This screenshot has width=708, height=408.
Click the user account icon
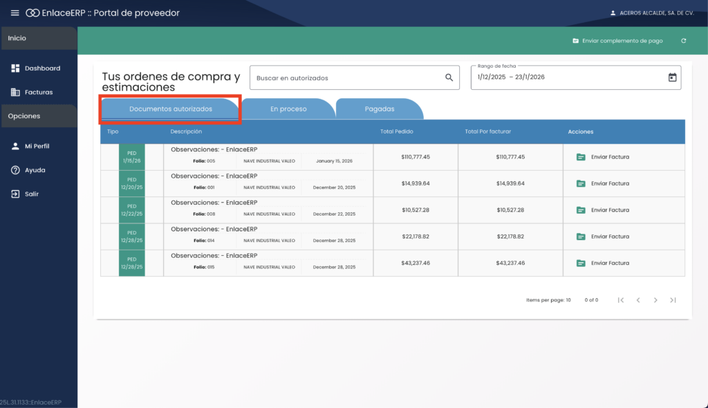(x=613, y=13)
